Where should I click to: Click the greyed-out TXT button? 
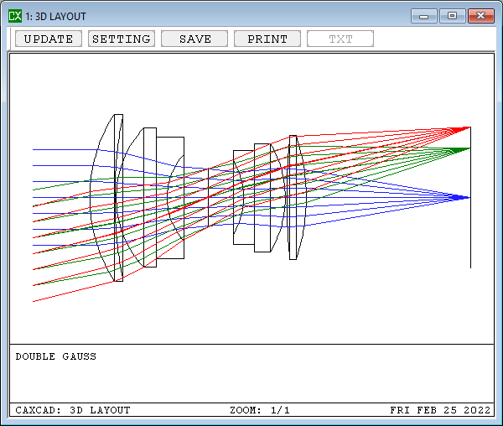340,39
